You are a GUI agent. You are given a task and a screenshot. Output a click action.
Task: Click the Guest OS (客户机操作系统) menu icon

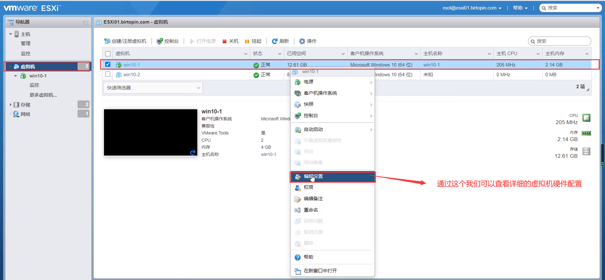tap(298, 93)
